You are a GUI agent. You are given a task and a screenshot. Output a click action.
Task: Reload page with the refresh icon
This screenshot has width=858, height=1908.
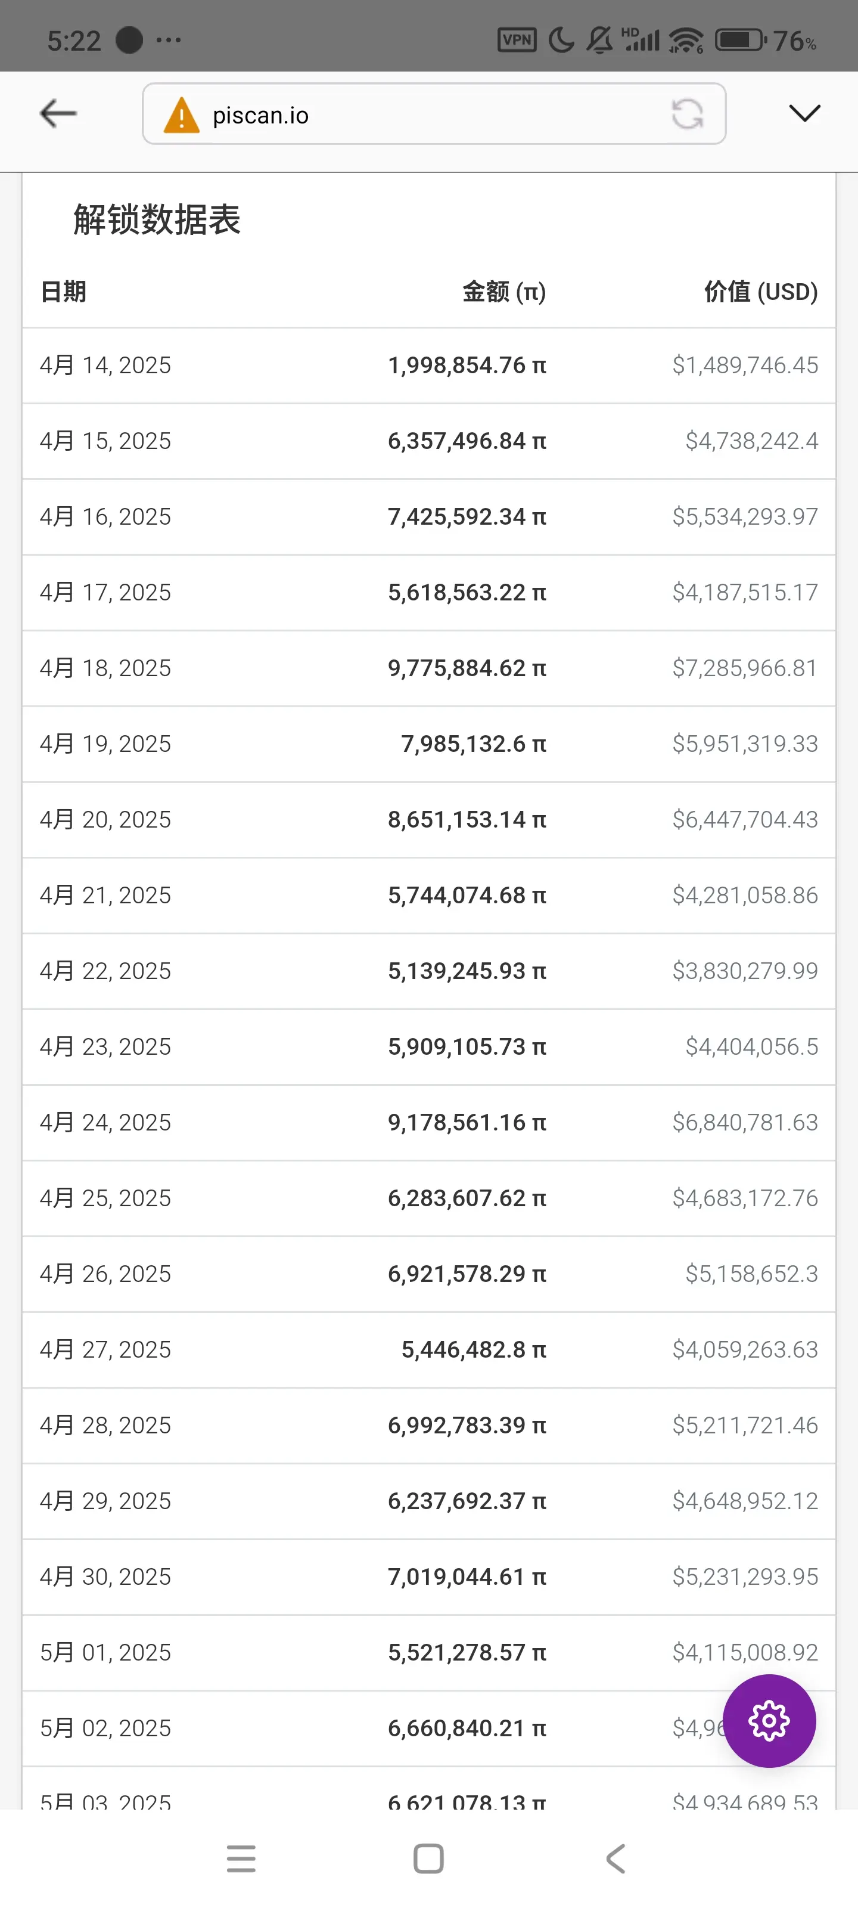coord(687,114)
